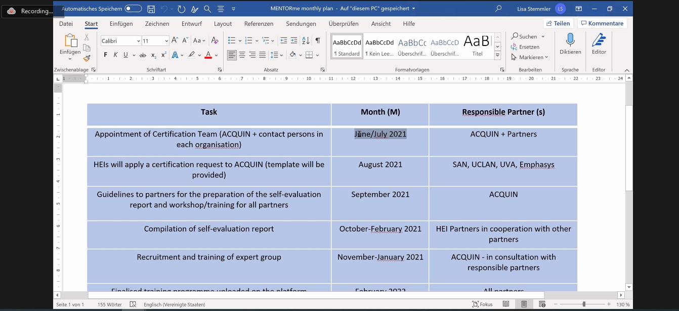Clear all formatting with the eraser A icon
This screenshot has width=679, height=311.
(215, 40)
